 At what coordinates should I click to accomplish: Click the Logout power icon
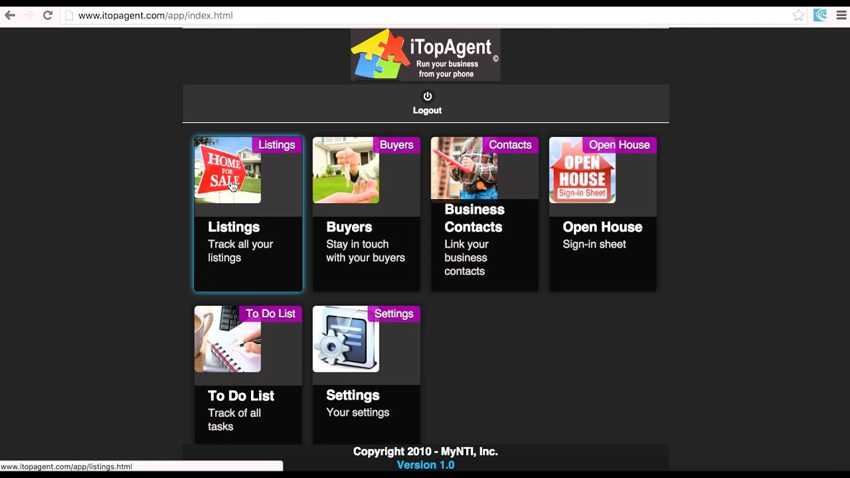(427, 96)
